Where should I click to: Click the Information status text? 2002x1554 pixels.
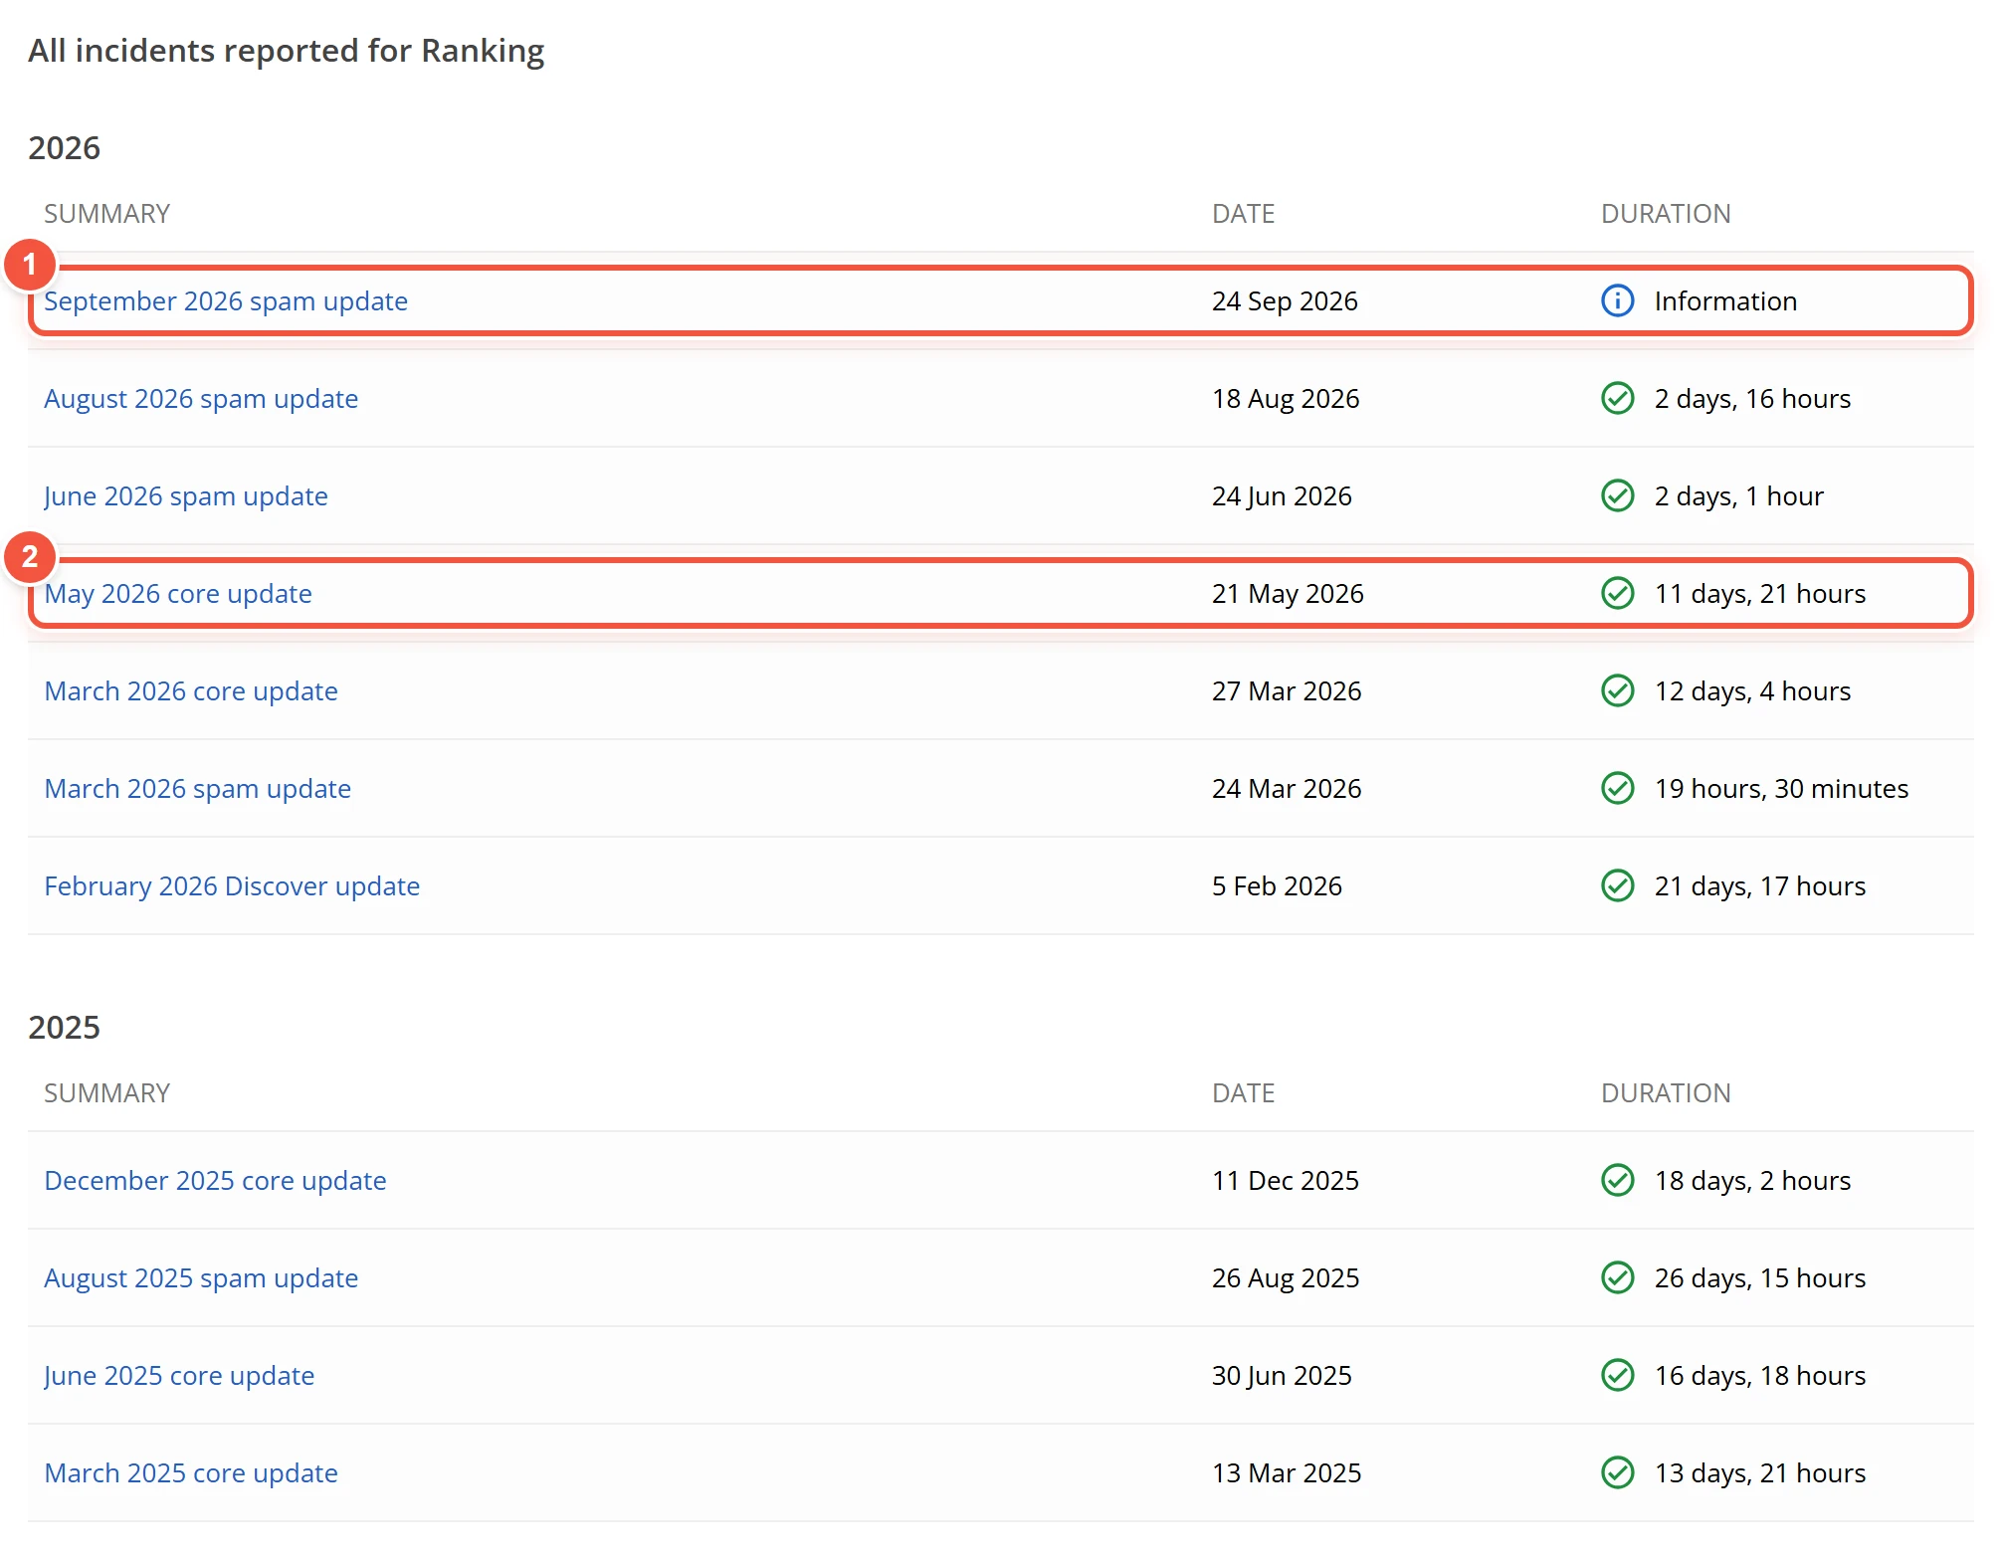click(x=1725, y=301)
